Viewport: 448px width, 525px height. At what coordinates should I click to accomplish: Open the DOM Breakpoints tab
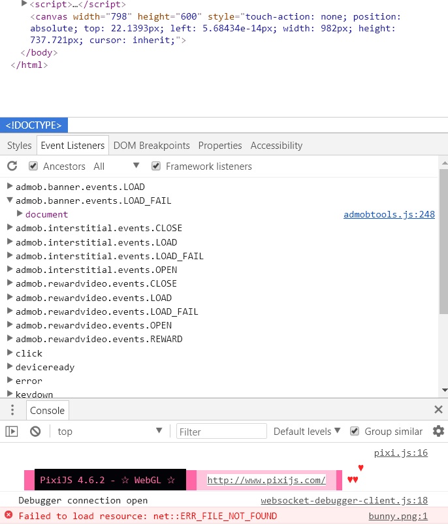(x=152, y=146)
